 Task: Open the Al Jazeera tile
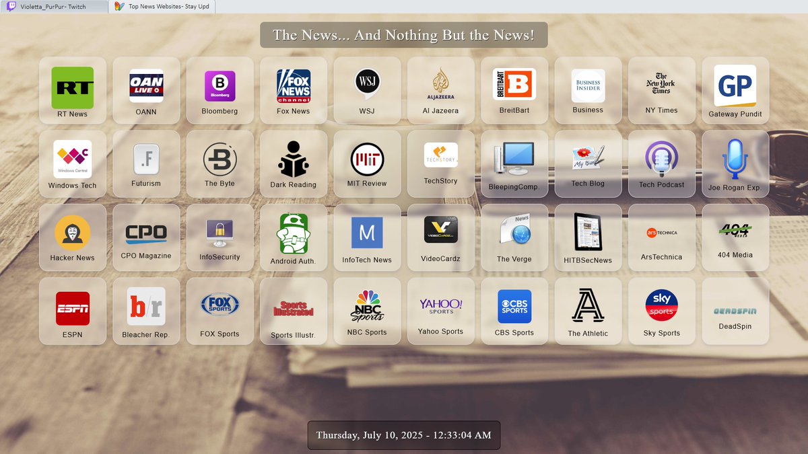(x=441, y=90)
